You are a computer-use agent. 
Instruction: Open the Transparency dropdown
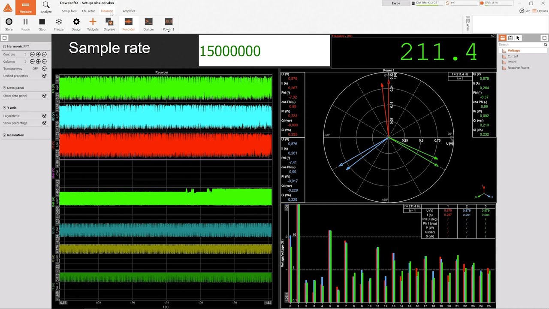coord(44,69)
